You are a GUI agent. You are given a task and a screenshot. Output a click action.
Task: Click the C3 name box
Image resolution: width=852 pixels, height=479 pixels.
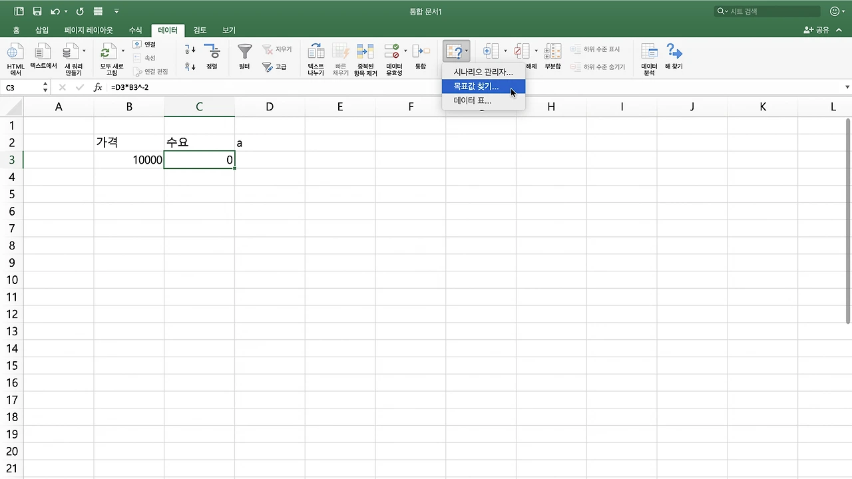click(23, 87)
